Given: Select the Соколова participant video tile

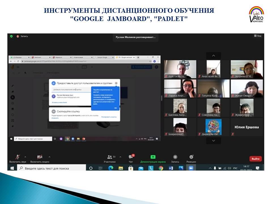Looking at the screenshot, I should click(x=214, y=108).
